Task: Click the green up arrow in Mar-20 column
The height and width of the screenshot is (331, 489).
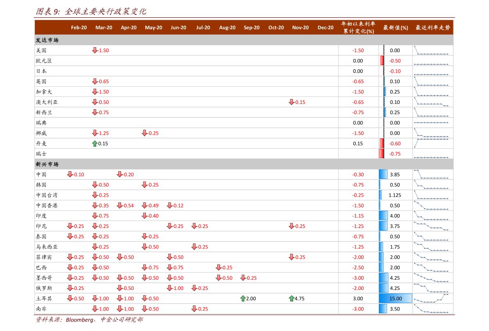Action: [x=95, y=144]
